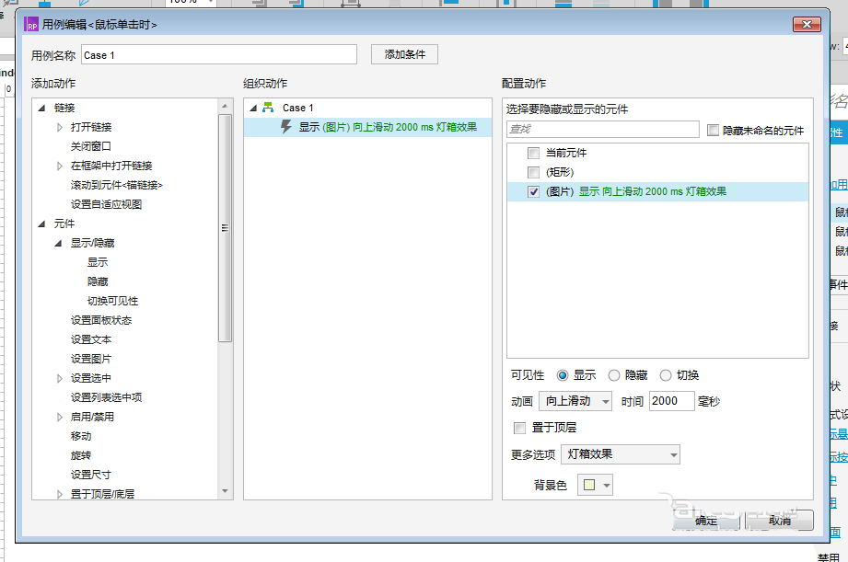Pick the 背景色 color swatch
The image size is (848, 562).
pyautogui.click(x=589, y=486)
